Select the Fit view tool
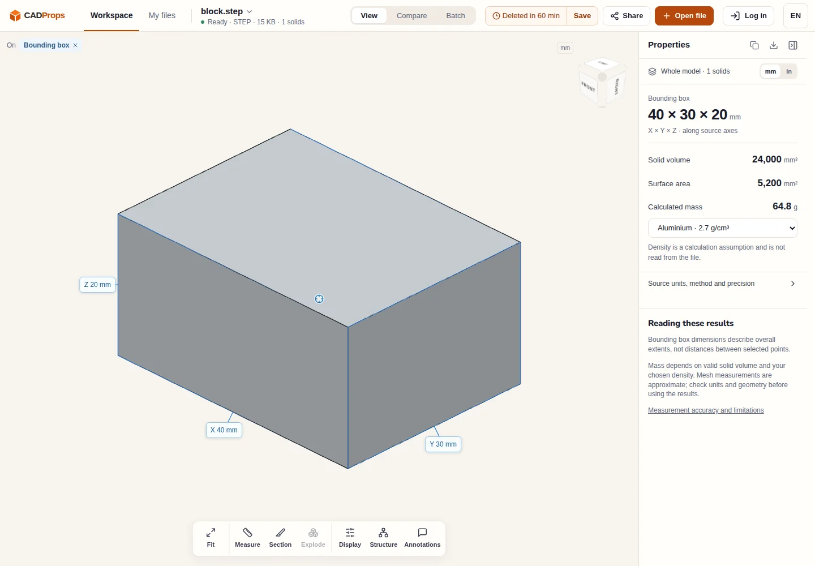Screen dimensions: 815x566 pyautogui.click(x=211, y=538)
